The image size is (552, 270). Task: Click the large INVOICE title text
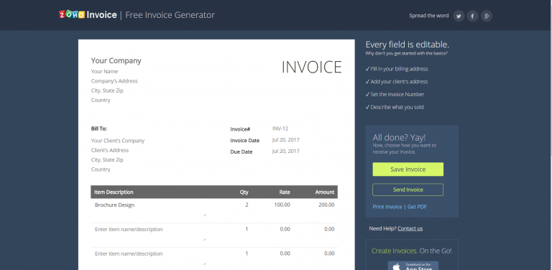(311, 67)
